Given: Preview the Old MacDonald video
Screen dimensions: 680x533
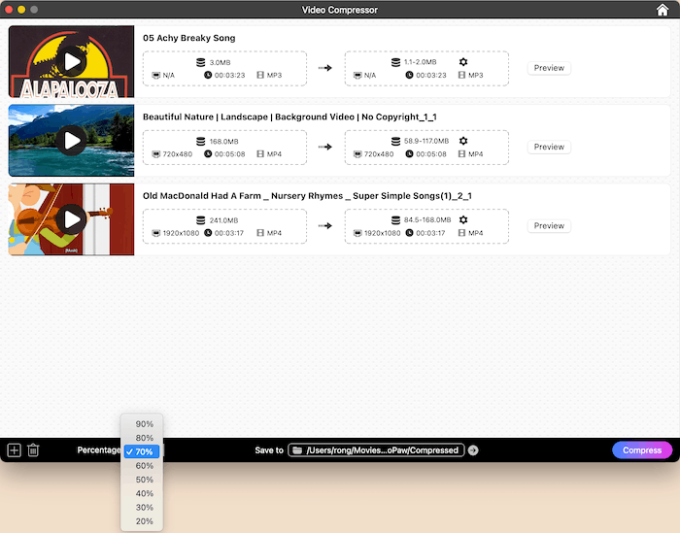Looking at the screenshot, I should [x=549, y=225].
